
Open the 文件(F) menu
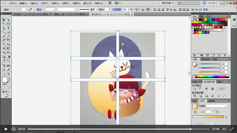tap(13, 3)
